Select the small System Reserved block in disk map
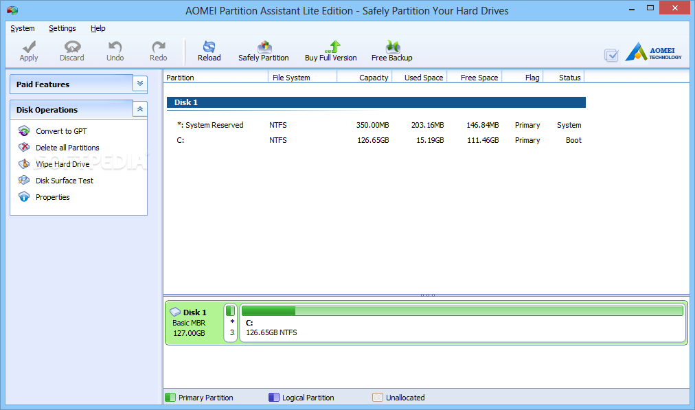695x410 pixels. click(231, 323)
